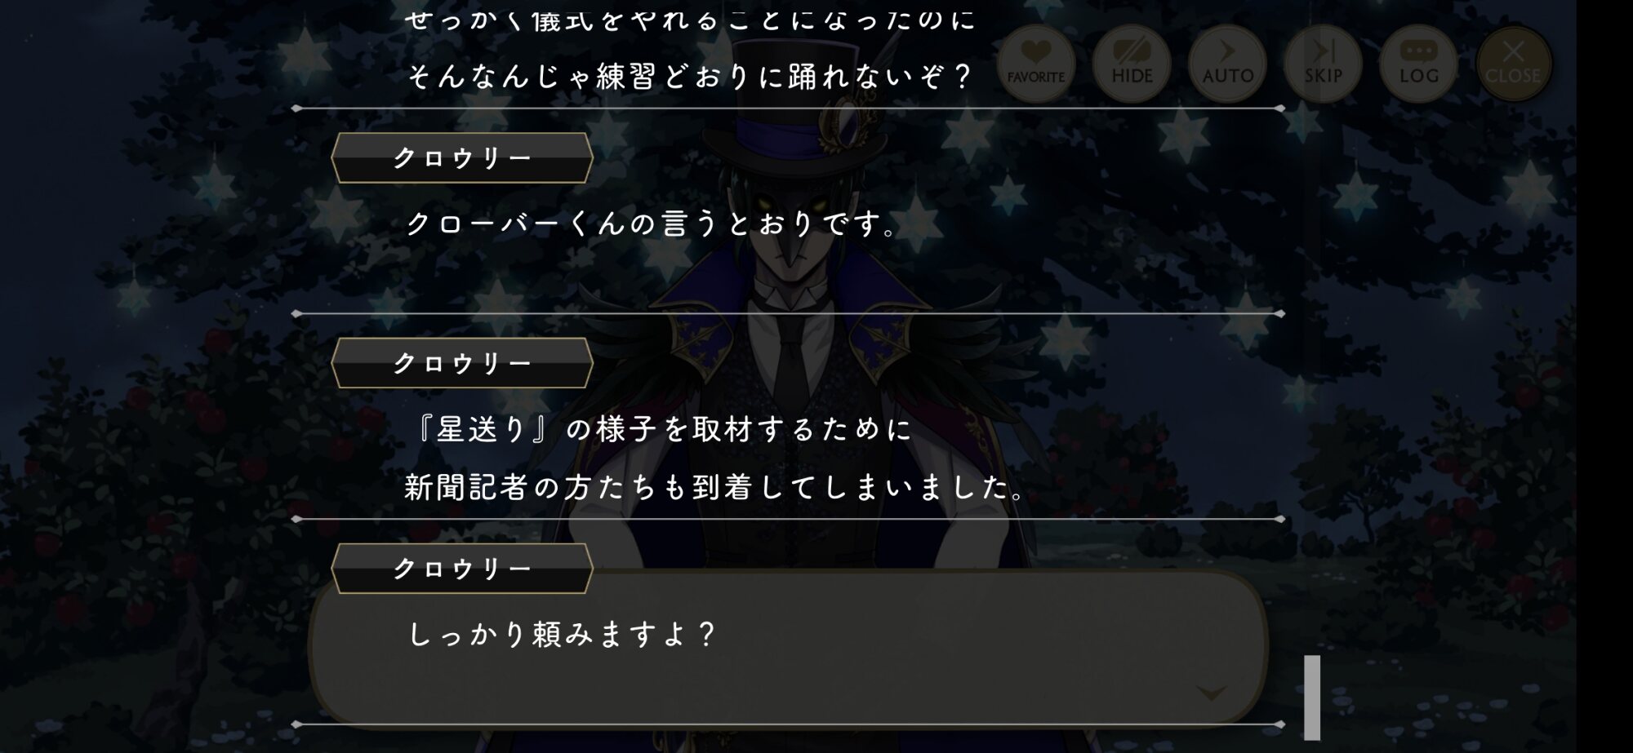Click the dialogue advance down-arrow
Image resolution: width=1633 pixels, height=753 pixels.
(x=1211, y=693)
